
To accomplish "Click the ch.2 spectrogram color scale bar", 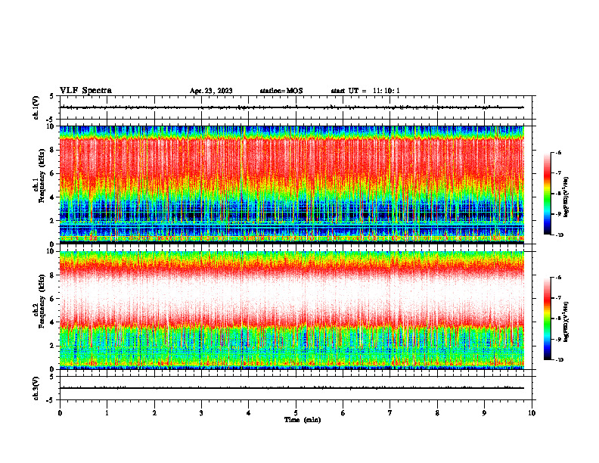I will [548, 319].
